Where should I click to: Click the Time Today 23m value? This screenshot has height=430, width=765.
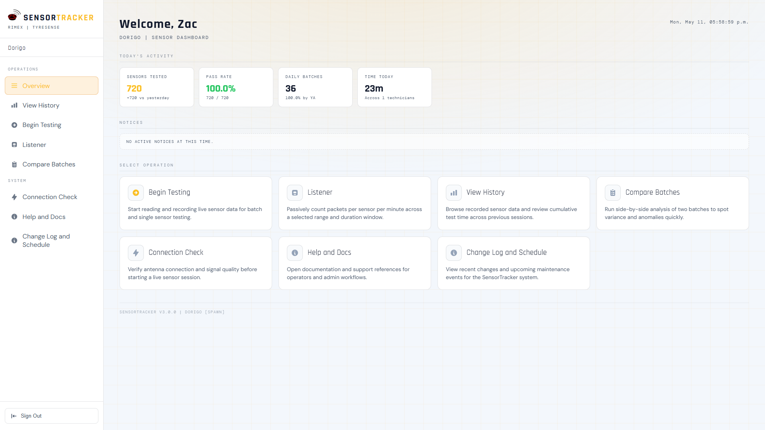(374, 88)
